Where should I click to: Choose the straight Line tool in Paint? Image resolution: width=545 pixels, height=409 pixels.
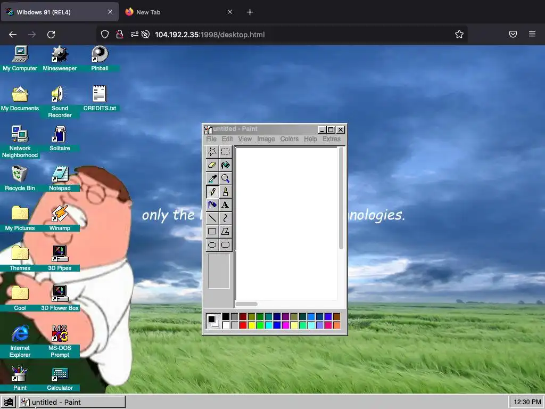(212, 218)
